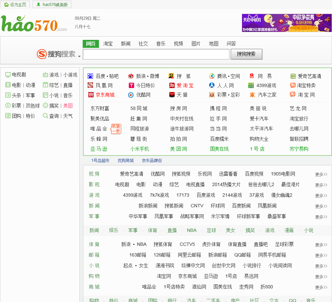Click the TV icon beside 电视剧
Viewport: 332px width, 302px height.
(8, 75)
